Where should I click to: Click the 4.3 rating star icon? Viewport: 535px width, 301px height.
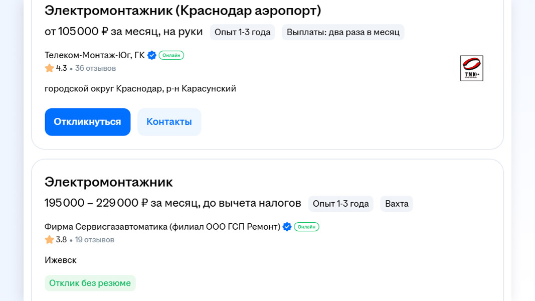click(x=49, y=68)
